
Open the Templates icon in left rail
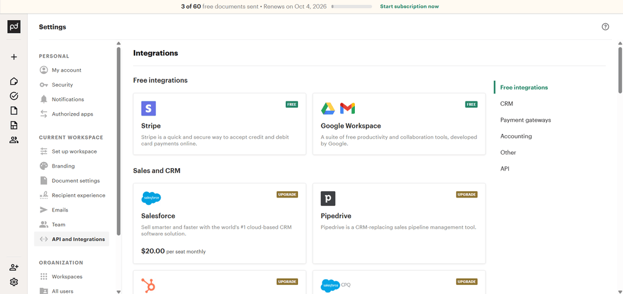(14, 125)
